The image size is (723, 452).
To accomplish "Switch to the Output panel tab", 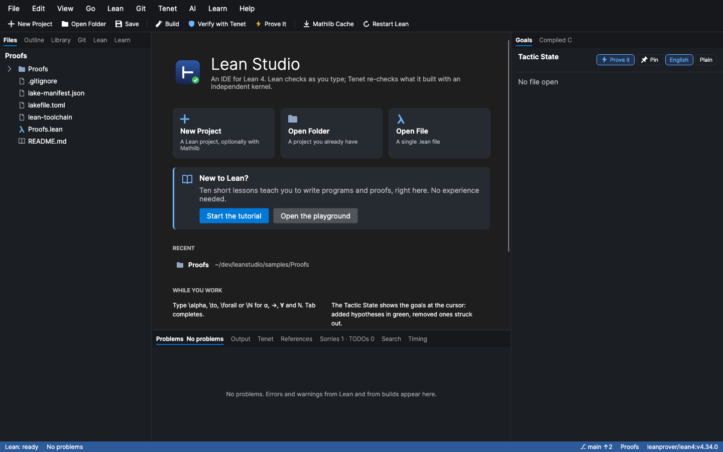I will (x=240, y=339).
